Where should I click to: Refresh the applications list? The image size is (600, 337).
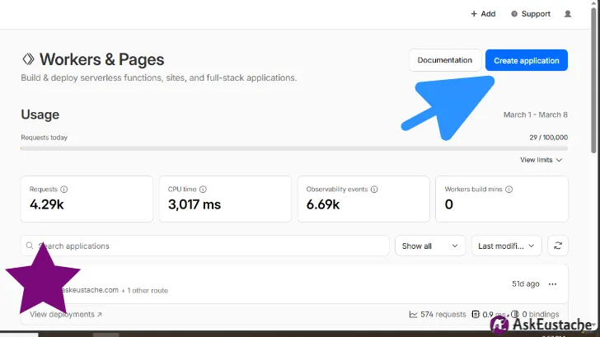[558, 246]
